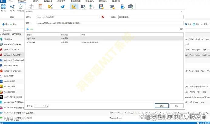The image size is (210, 124).
Task: Click the blue paper plane icon
Action: tap(62, 7)
